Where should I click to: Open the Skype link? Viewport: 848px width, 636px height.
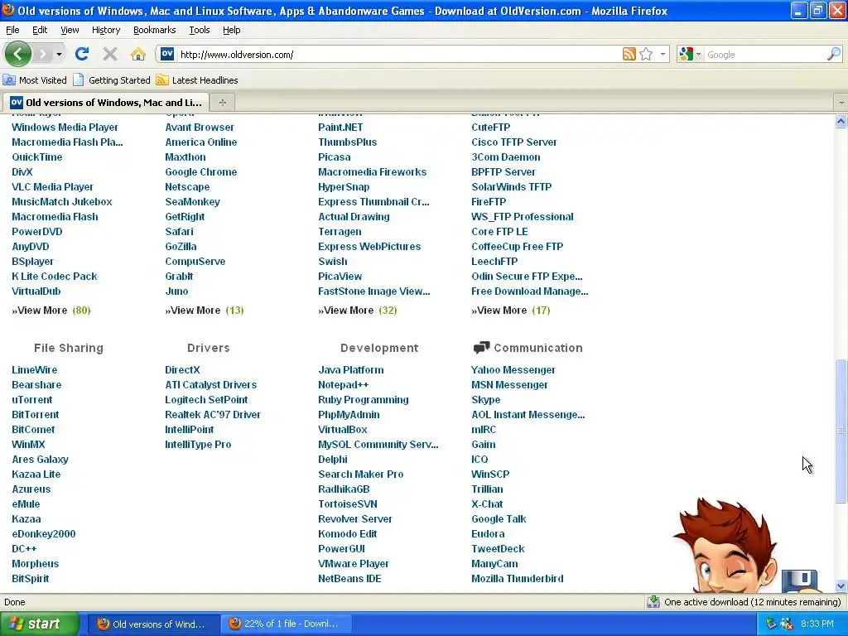[485, 400]
